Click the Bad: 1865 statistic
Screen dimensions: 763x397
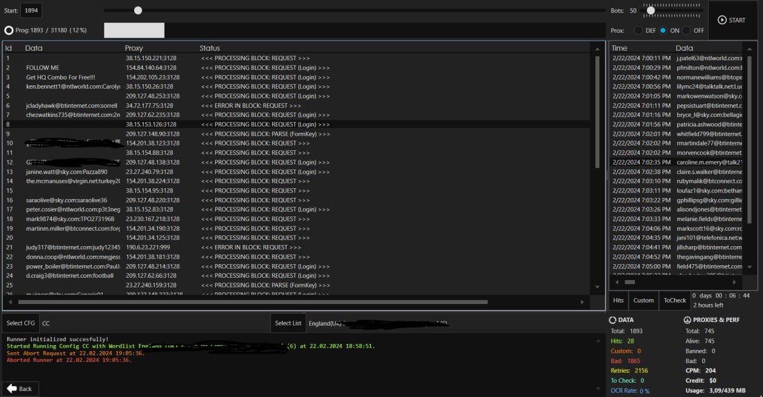click(625, 361)
